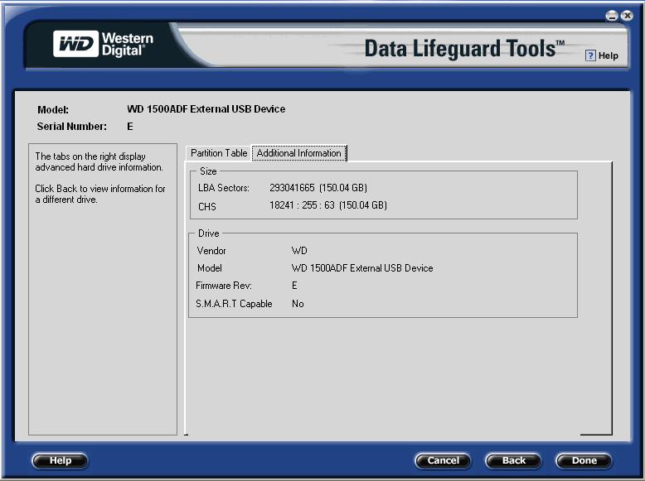Click the Model label in Drive group

tap(210, 268)
